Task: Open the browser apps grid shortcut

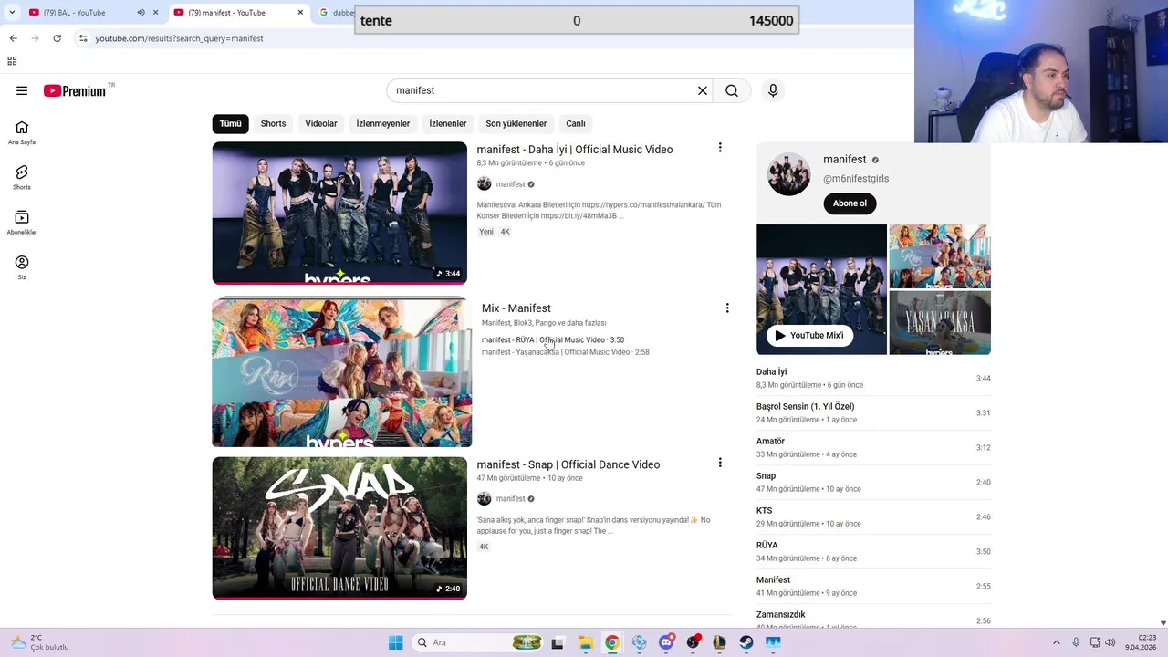Action: point(12,61)
